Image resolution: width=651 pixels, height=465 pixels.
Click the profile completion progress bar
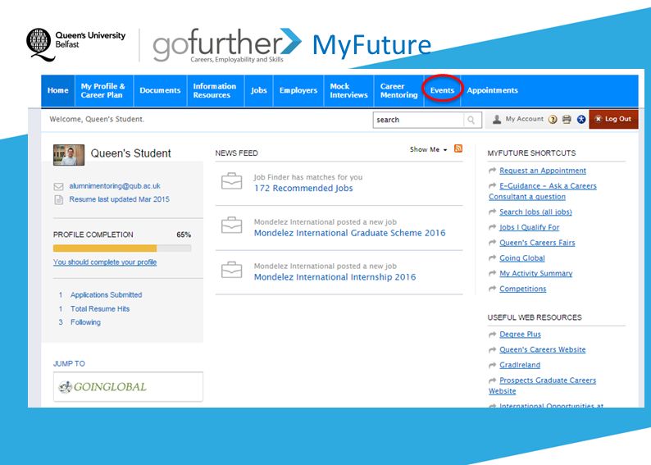[x=122, y=248]
